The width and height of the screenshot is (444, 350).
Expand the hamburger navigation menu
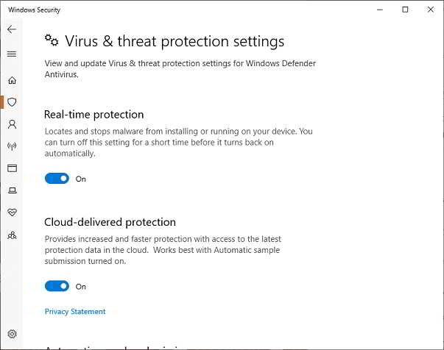pos(12,54)
